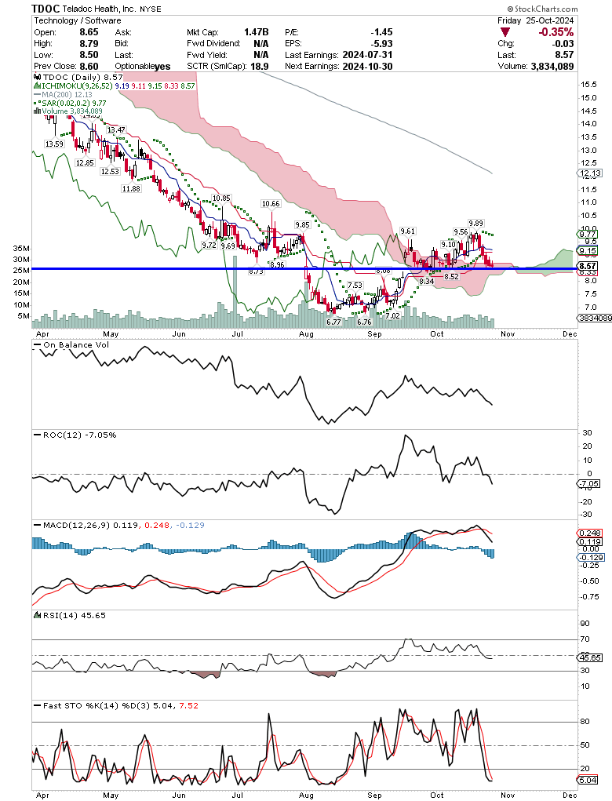Click the 5.04 stochastic value tag

point(588,781)
